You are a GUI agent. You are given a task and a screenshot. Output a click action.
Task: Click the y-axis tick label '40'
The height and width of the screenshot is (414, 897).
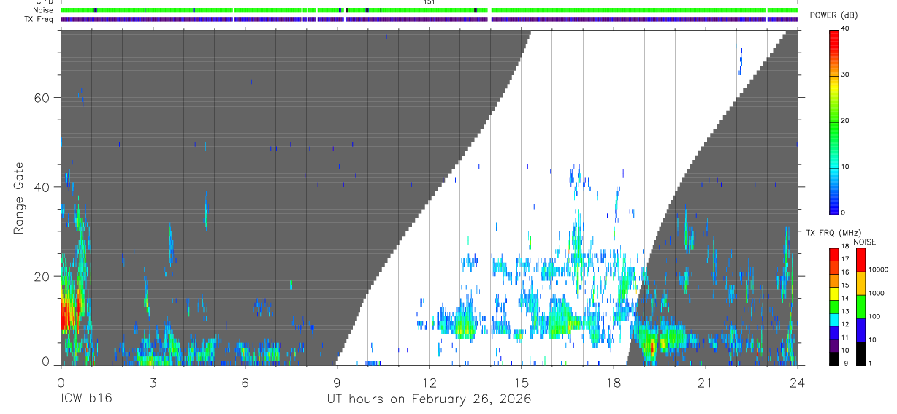[42, 187]
